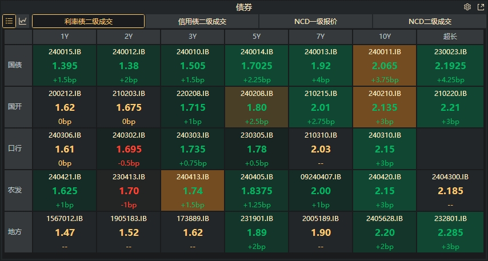The image size is (488, 261).
Task: Click the orange 240413.IB cell at 1.74
Action: click(193, 190)
